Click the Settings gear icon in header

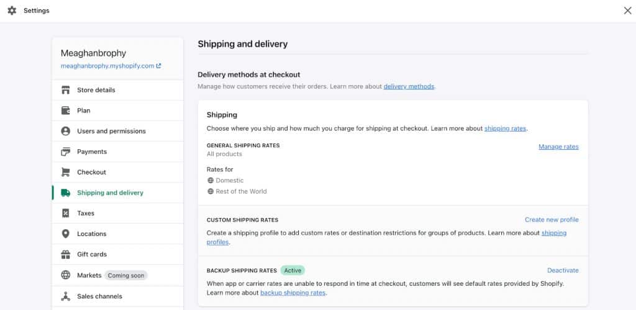click(x=12, y=11)
